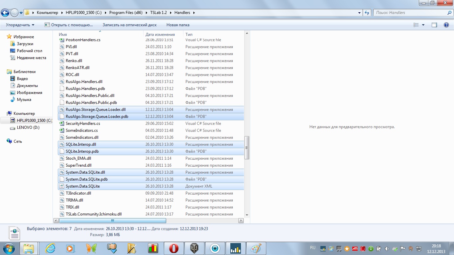
Task: Refresh the folder using the address bar refresh icon
Action: [367, 13]
